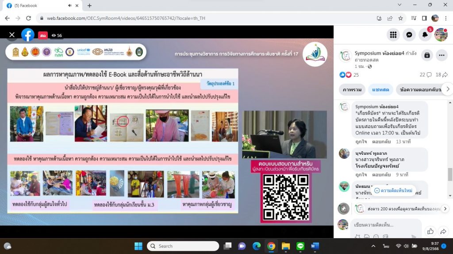453x254 pixels.
Task: Click the QR code in the video
Action: (x=285, y=197)
